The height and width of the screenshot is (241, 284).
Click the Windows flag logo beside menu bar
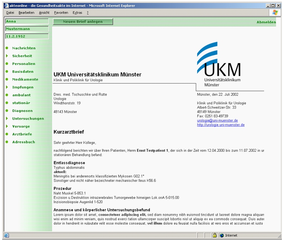[275, 13]
